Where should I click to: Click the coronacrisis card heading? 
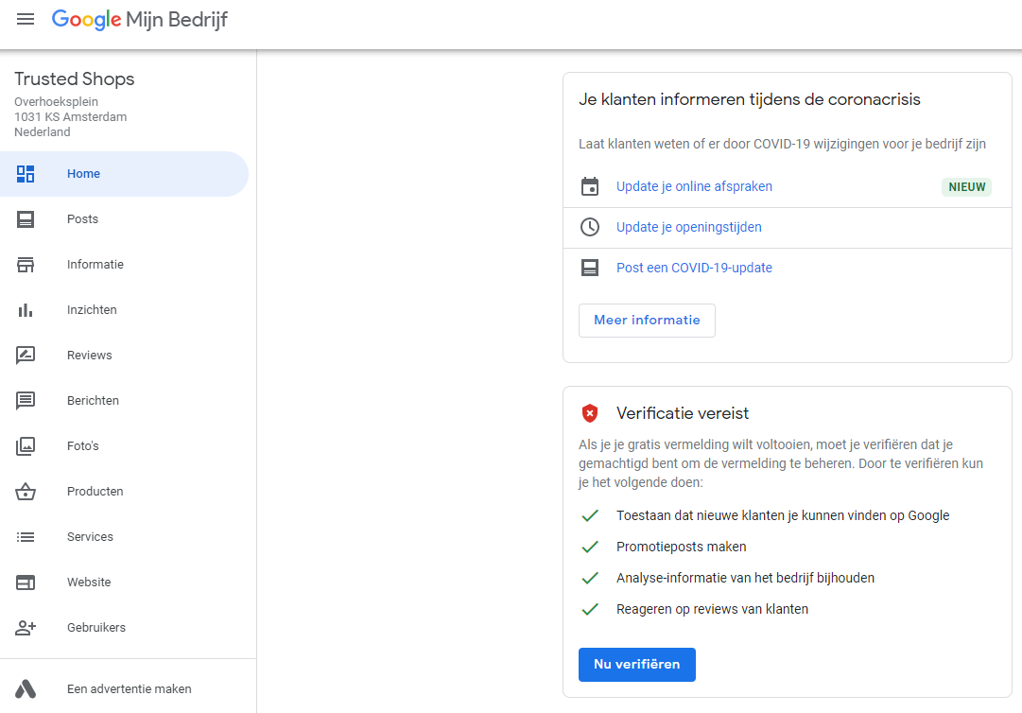(750, 99)
